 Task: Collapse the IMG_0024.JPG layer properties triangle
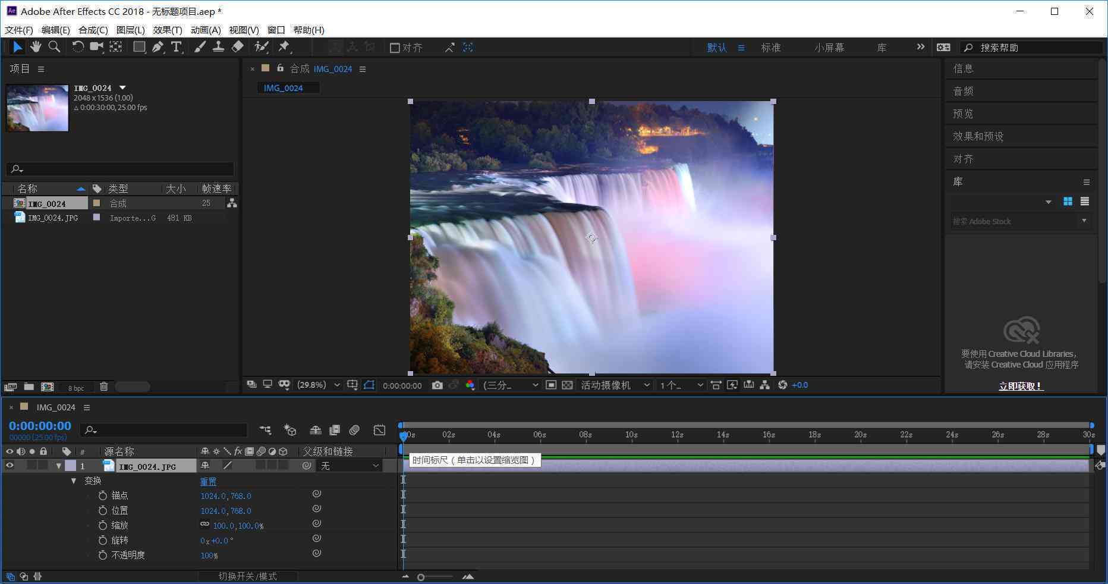coord(58,466)
